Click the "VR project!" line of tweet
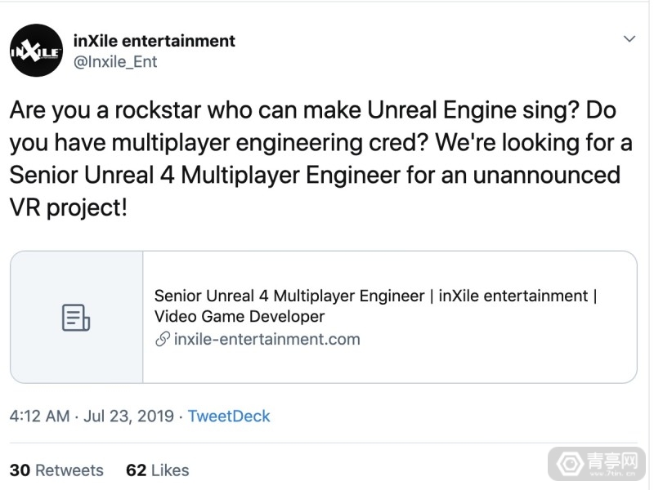The width and height of the screenshot is (654, 490). click(69, 207)
